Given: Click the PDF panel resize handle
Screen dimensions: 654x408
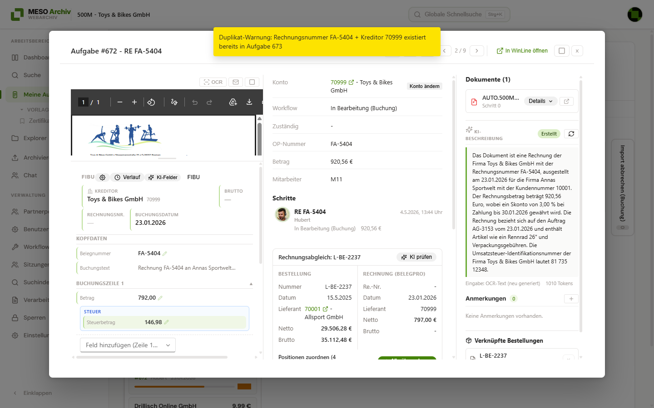Looking at the screenshot, I should coord(167,158).
